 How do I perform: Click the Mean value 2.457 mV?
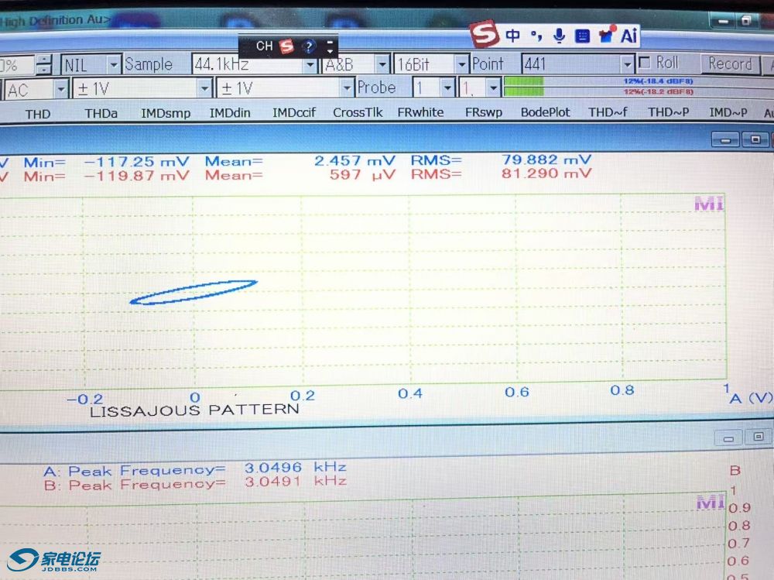(355, 160)
